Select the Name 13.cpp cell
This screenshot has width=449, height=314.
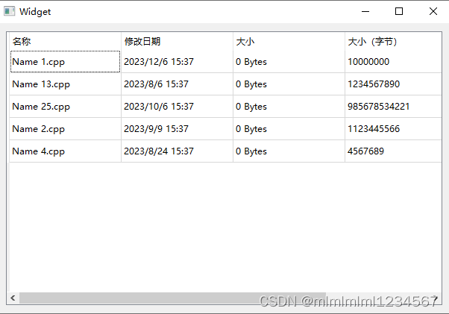coord(66,84)
